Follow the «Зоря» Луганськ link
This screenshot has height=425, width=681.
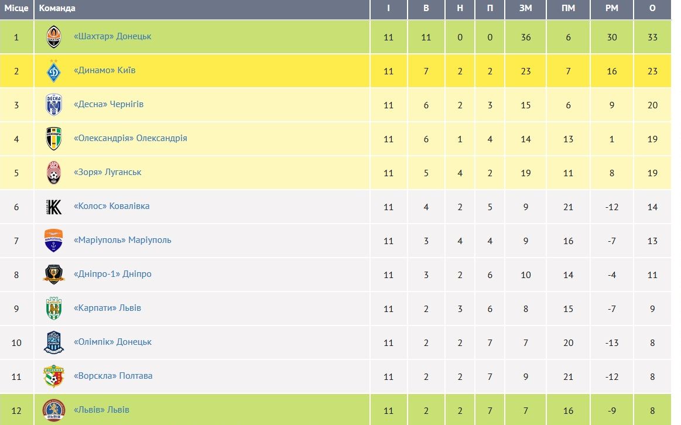pyautogui.click(x=108, y=172)
